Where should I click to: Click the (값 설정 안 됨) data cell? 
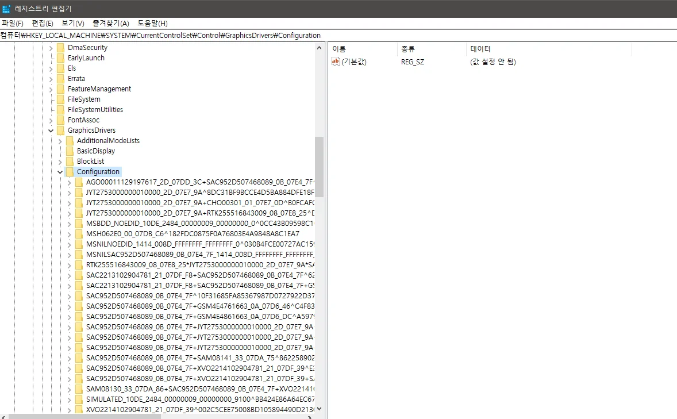point(493,61)
